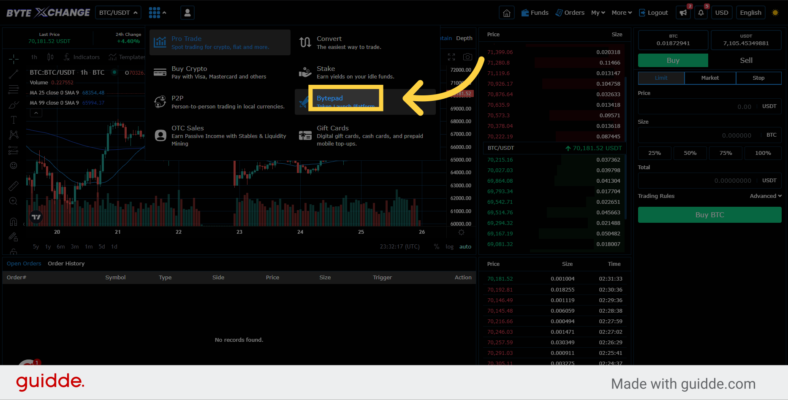The width and height of the screenshot is (788, 400).
Task: Open the Funds page
Action: pos(535,13)
